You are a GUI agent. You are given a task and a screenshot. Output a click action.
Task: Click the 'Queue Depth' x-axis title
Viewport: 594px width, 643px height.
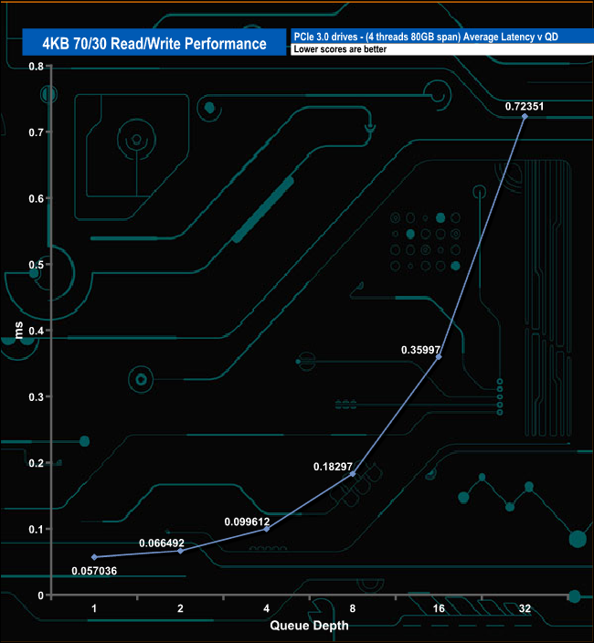point(309,626)
